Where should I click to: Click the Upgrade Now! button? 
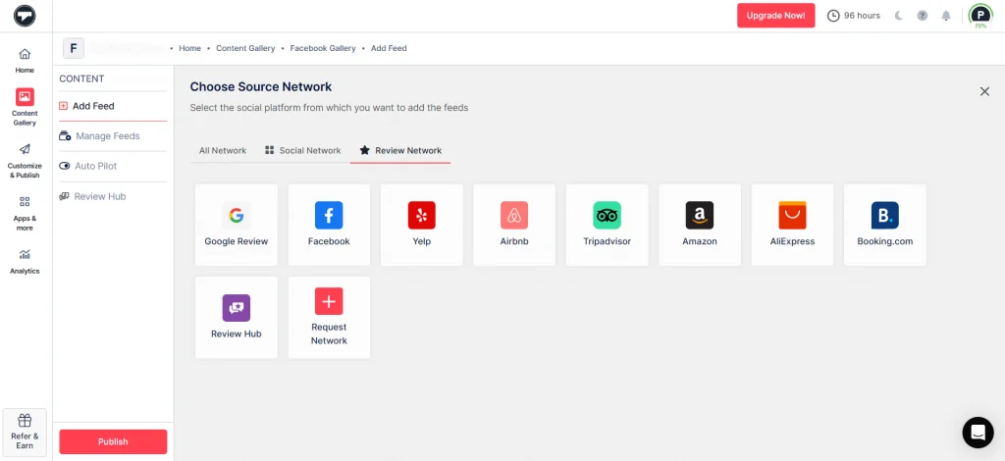pyautogui.click(x=775, y=16)
